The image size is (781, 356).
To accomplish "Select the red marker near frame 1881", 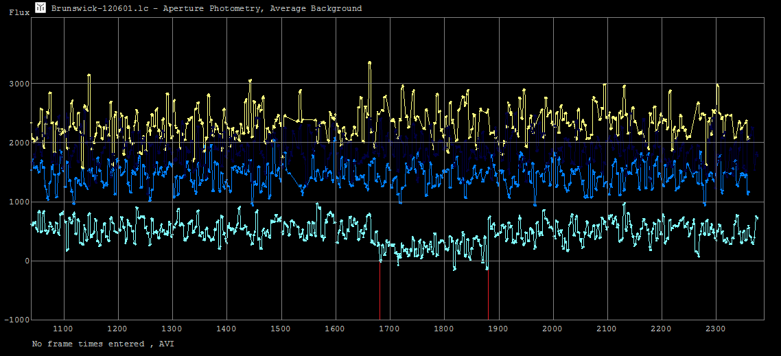I will (x=488, y=294).
